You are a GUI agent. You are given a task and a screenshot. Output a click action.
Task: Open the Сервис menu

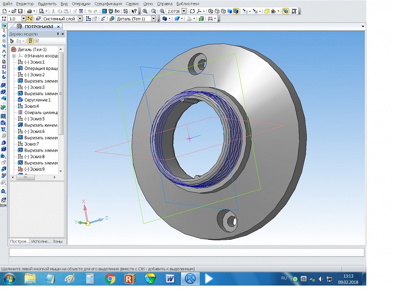132,4
